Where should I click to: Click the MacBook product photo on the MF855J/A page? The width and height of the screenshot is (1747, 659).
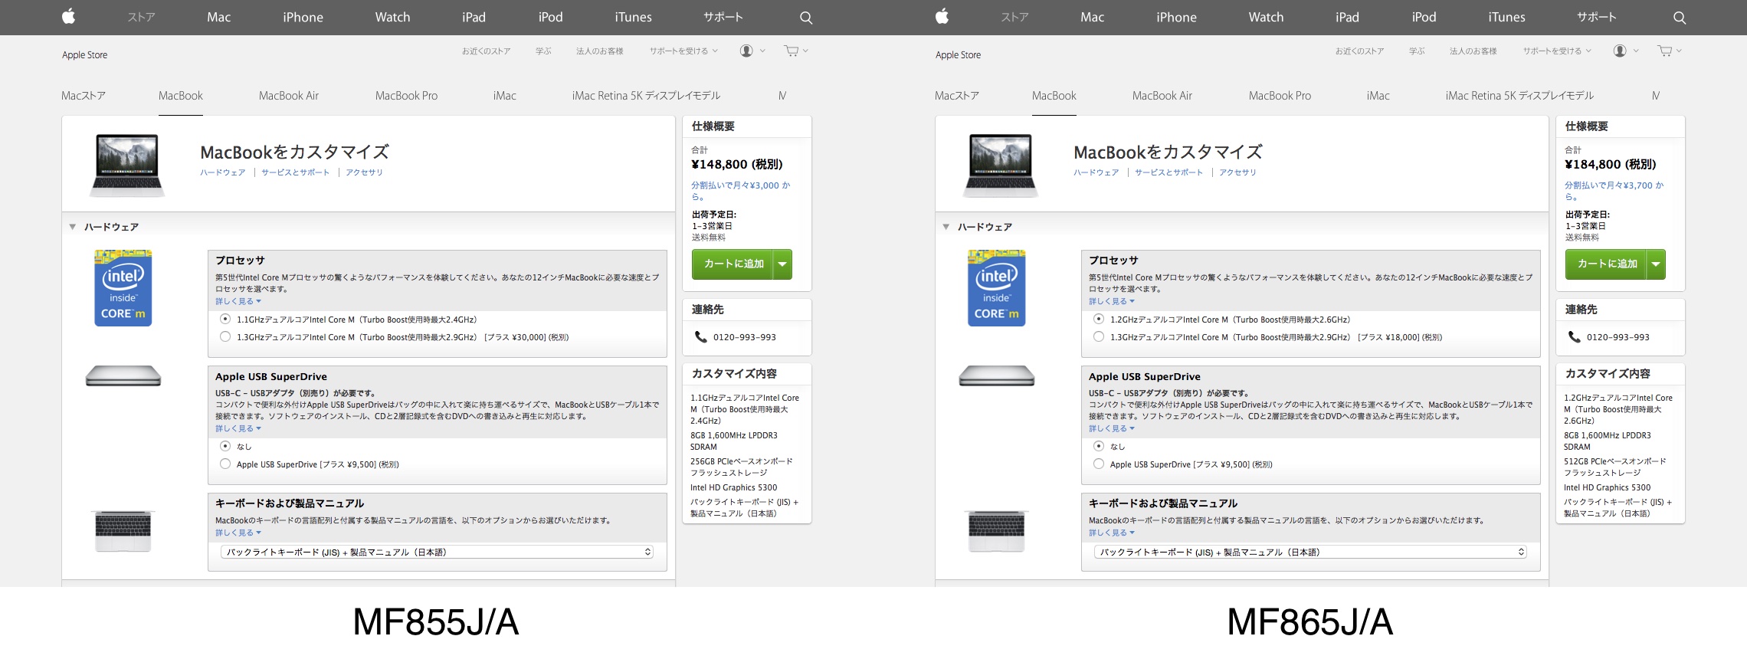click(127, 165)
